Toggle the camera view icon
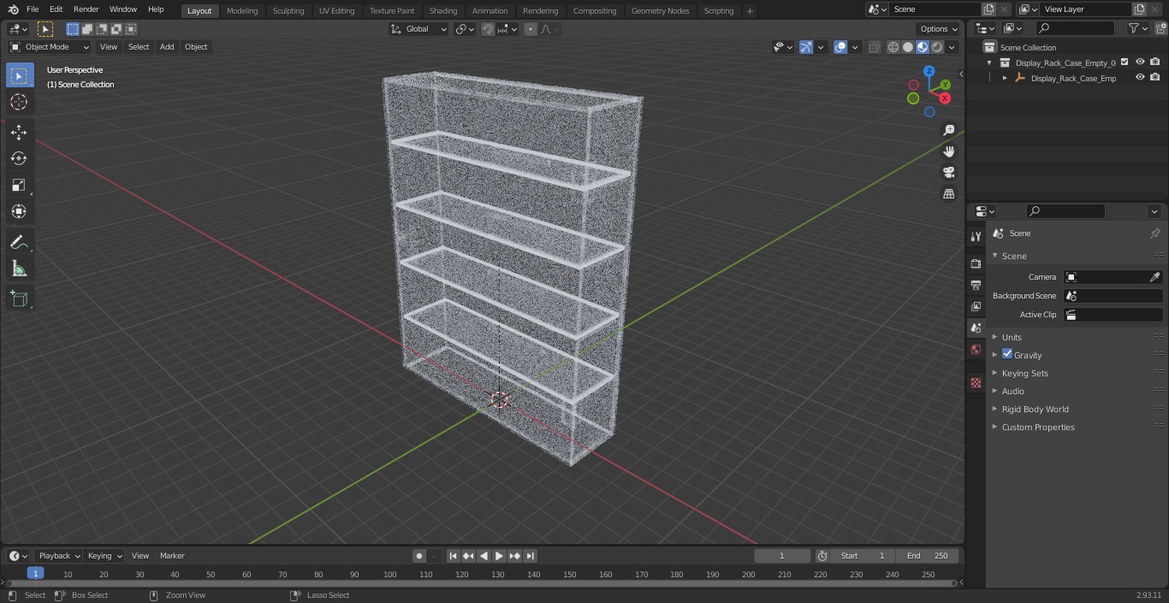This screenshot has width=1169, height=603. tap(948, 173)
